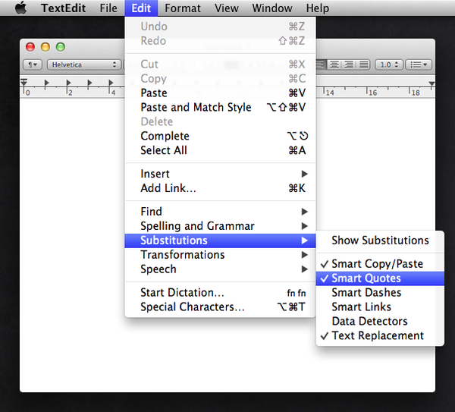The height and width of the screenshot is (412, 455).
Task: Minimize window with the yellow button
Action: coord(45,47)
